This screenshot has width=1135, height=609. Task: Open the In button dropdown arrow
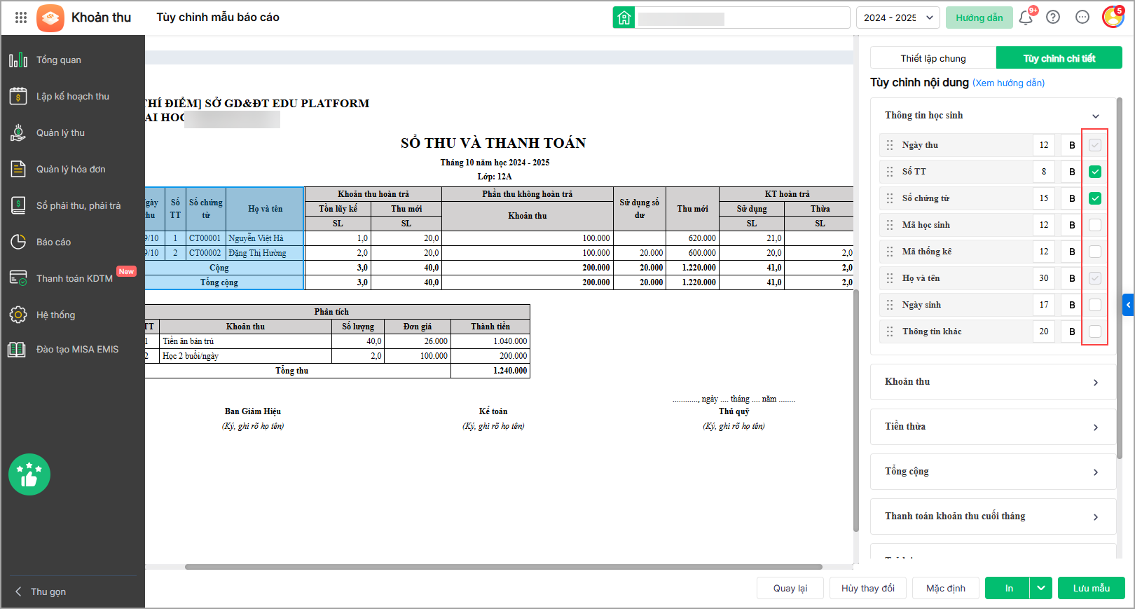click(x=1041, y=588)
